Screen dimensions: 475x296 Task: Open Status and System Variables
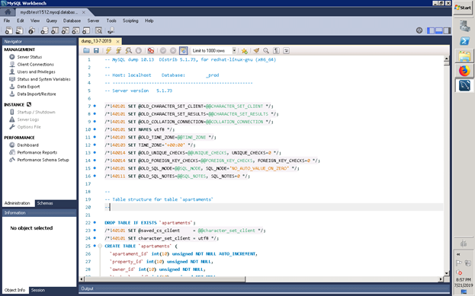[40, 79]
